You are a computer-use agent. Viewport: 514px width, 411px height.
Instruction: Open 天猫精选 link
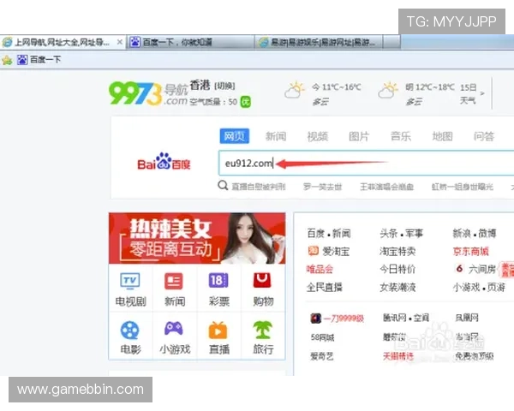coord(398,356)
